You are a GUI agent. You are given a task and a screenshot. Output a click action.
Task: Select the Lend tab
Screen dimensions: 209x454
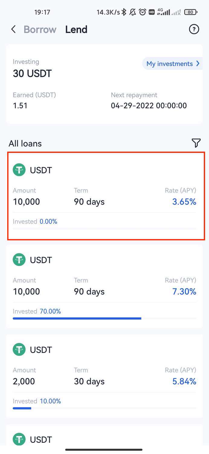(x=76, y=29)
